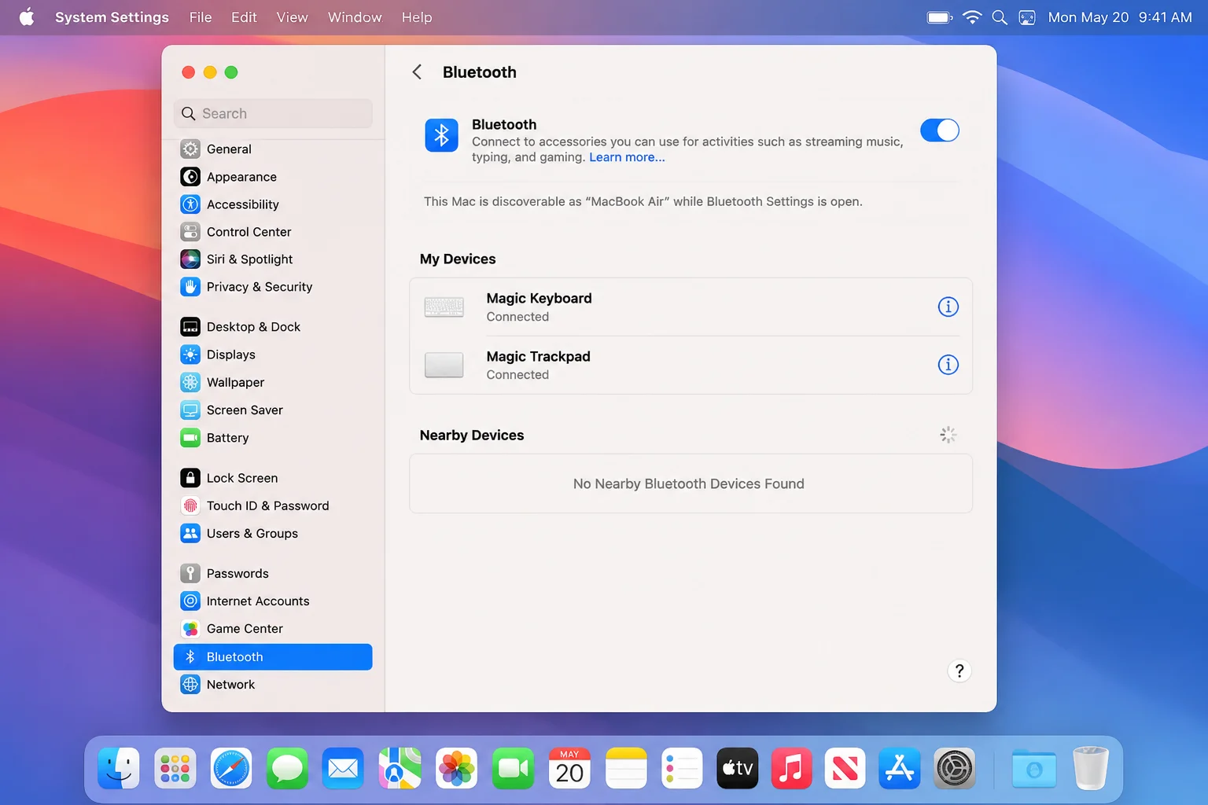Image resolution: width=1208 pixels, height=805 pixels.
Task: Open the File menu
Action: (x=201, y=17)
